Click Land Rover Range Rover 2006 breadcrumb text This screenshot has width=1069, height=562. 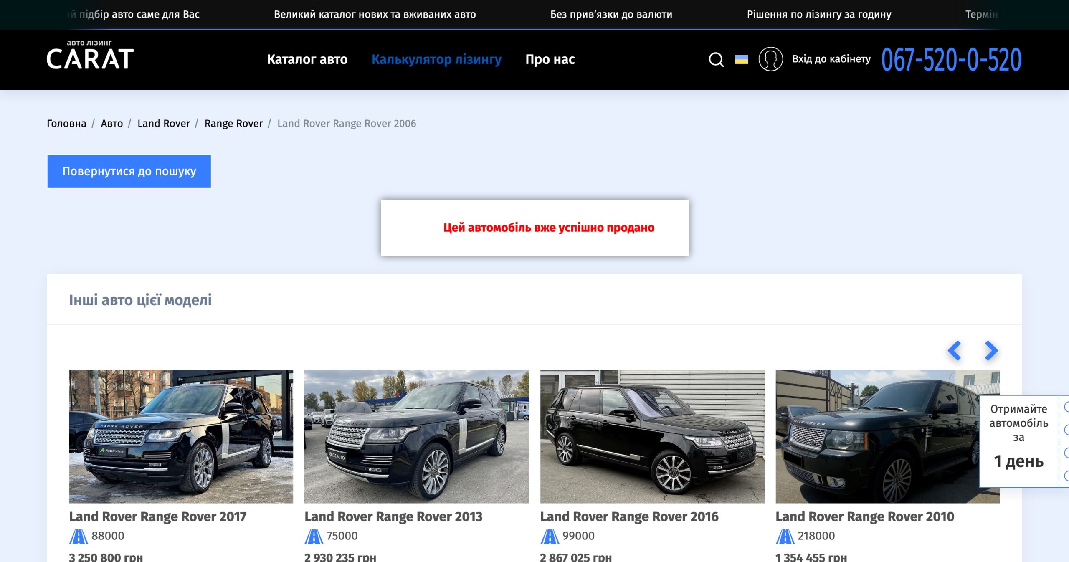[347, 123]
